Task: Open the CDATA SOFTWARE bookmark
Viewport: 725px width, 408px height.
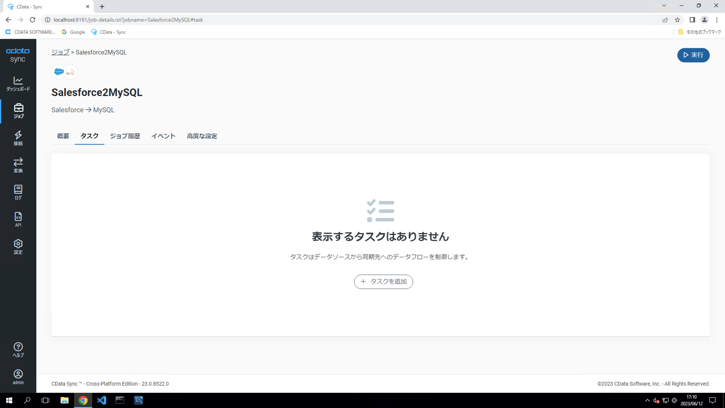Action: point(31,32)
